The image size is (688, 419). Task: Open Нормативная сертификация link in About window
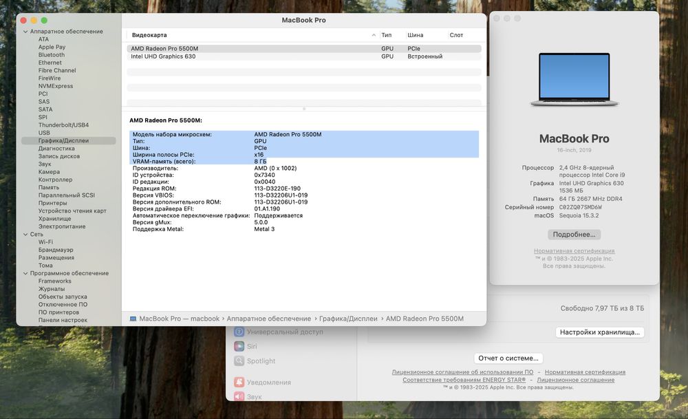tap(574, 251)
